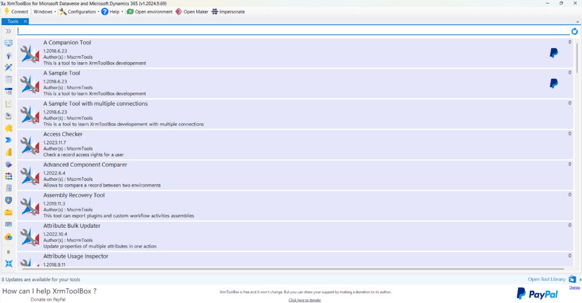Launch Open Maker from the toolbar
Viewport: 582px width, 303px height.
pyautogui.click(x=179, y=11)
